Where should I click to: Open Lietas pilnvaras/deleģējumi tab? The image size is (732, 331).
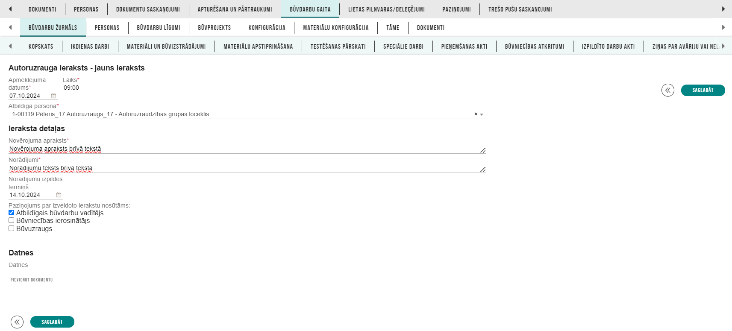click(386, 9)
